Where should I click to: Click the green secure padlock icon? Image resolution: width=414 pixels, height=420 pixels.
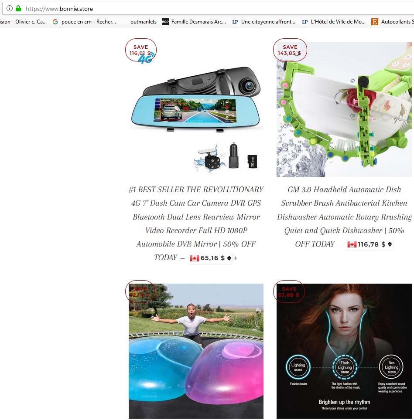(18, 8)
